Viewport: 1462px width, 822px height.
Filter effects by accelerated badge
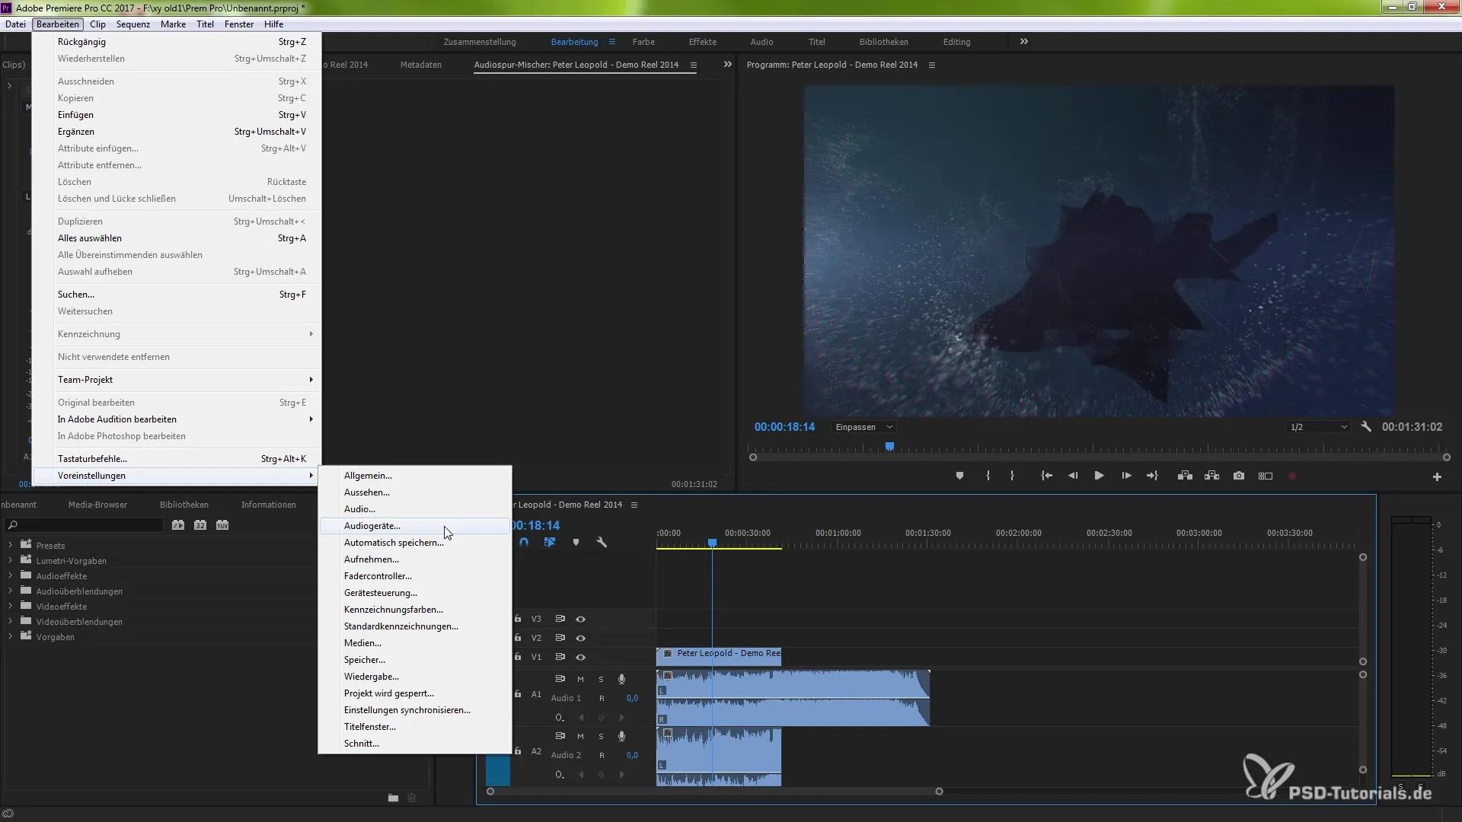(x=177, y=525)
